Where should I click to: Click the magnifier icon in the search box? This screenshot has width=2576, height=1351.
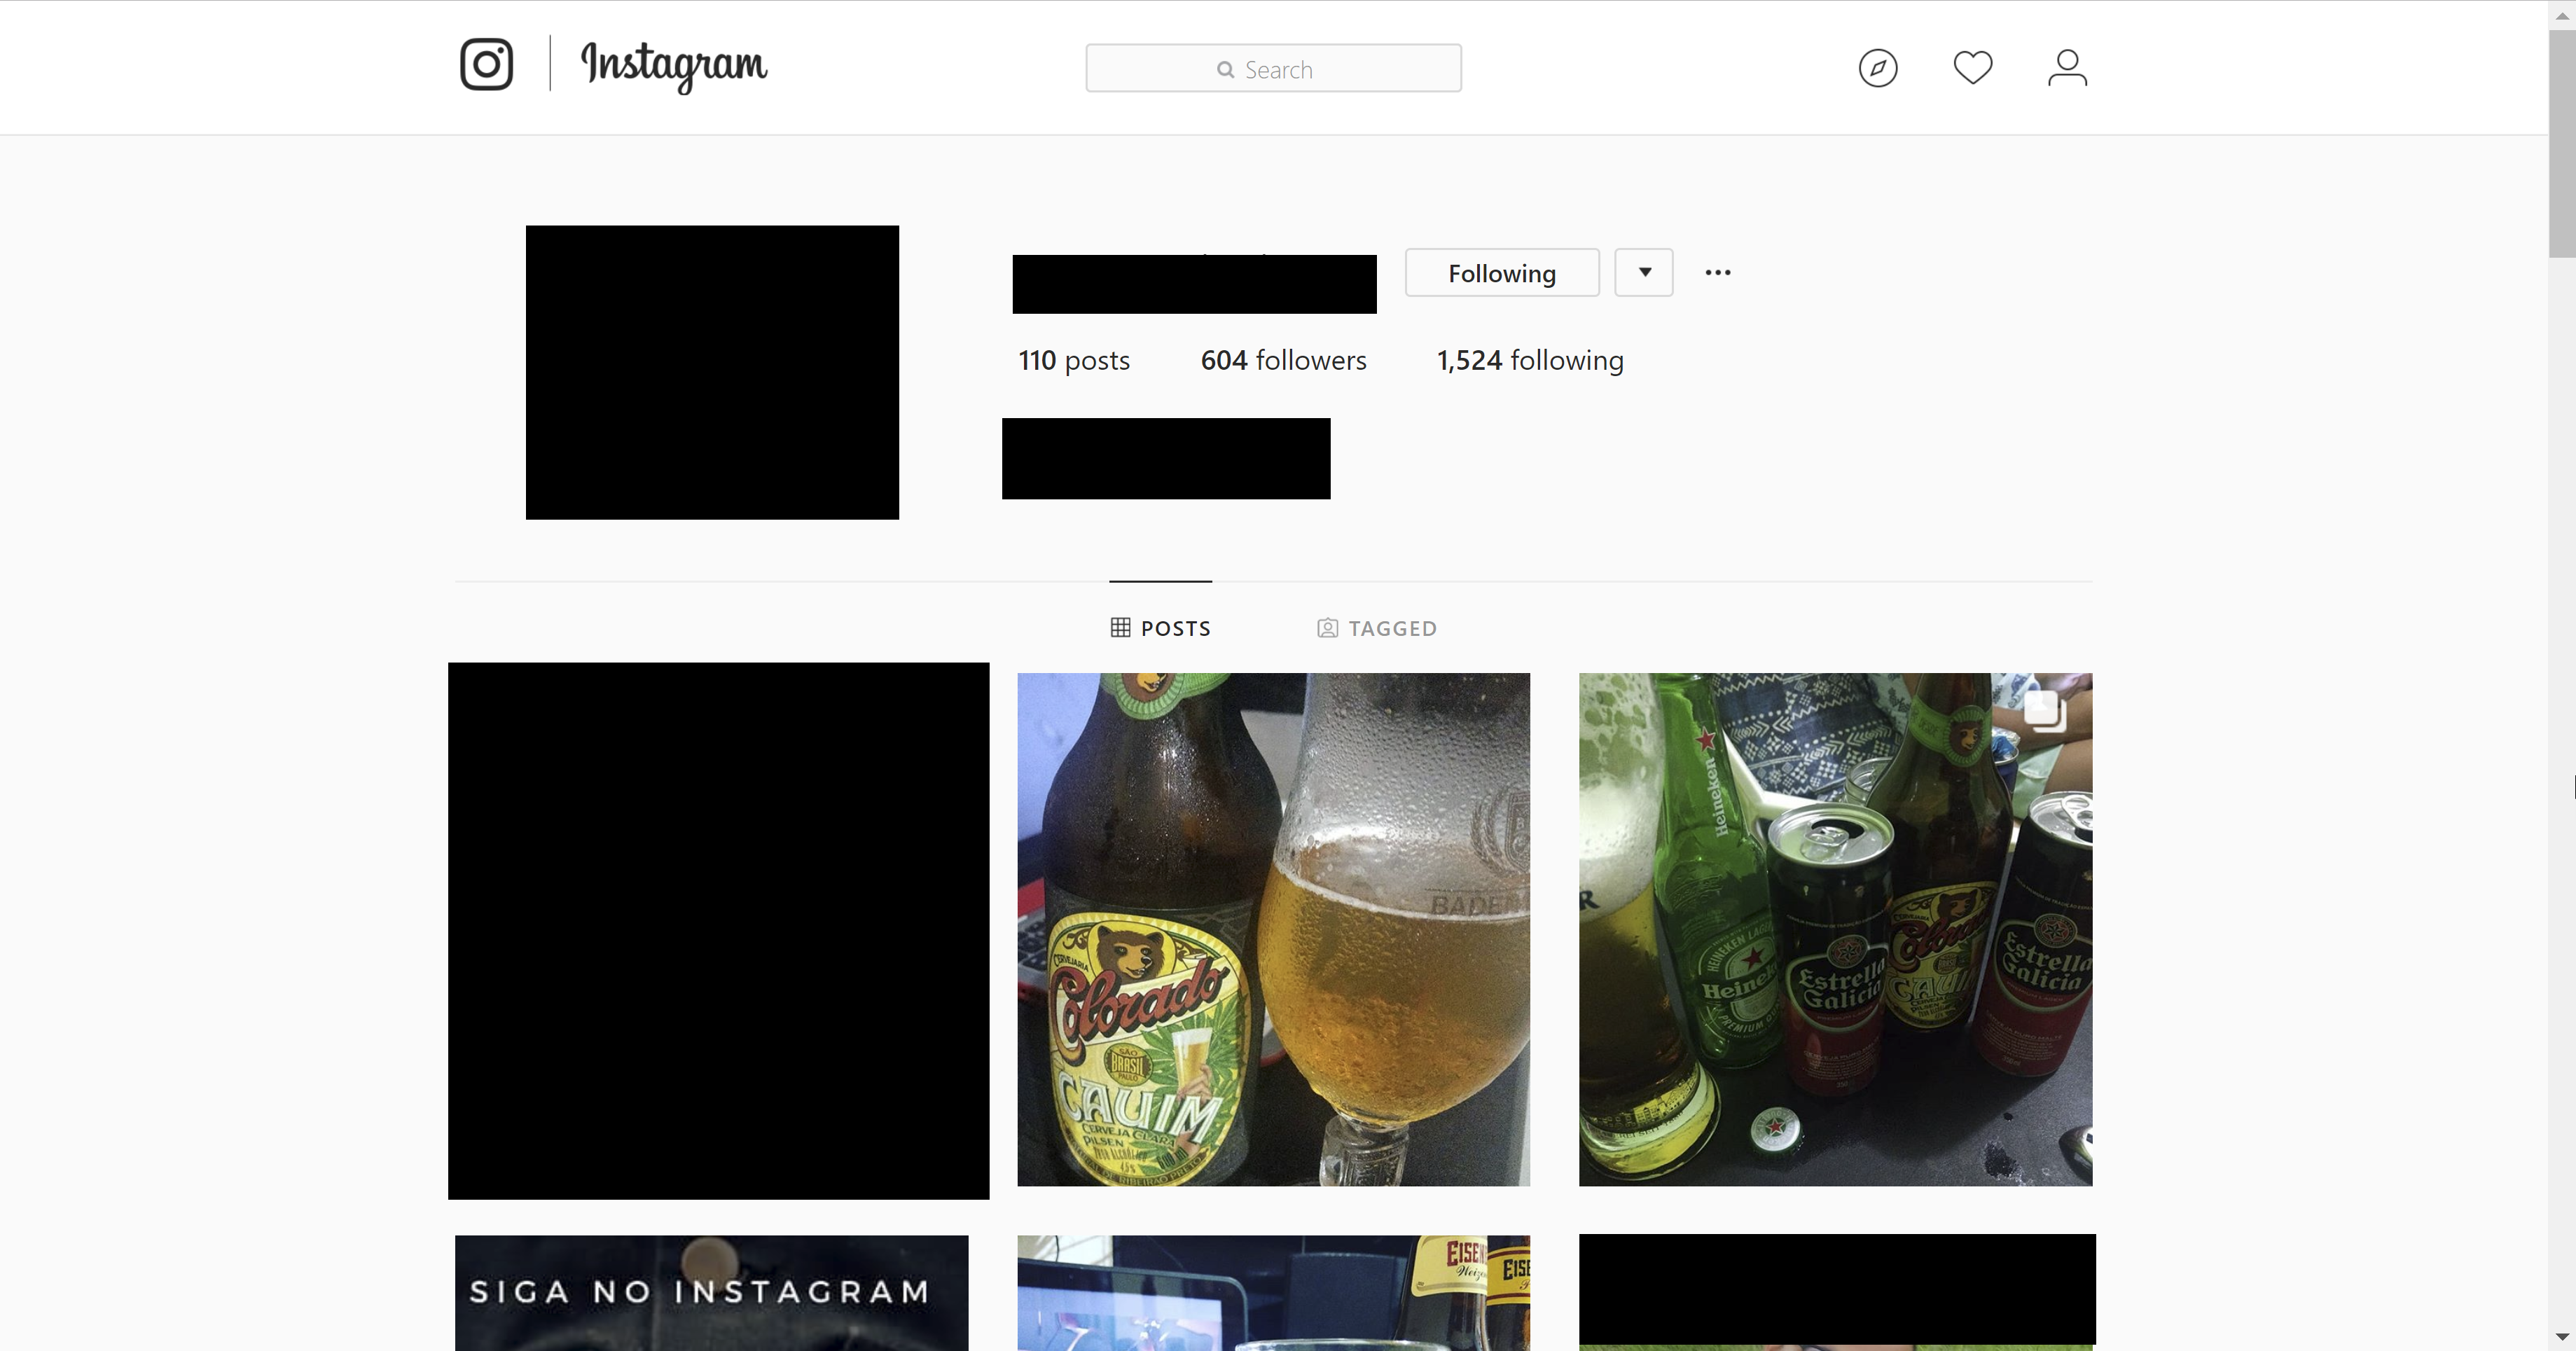(x=1225, y=70)
